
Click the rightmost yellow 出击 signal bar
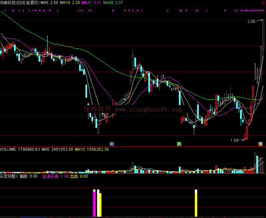click(196, 205)
